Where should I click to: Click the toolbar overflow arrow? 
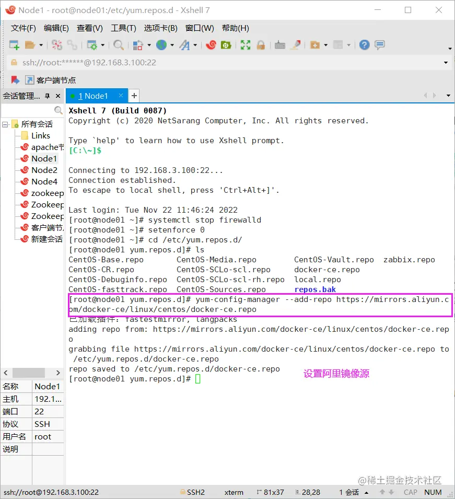[x=450, y=49]
